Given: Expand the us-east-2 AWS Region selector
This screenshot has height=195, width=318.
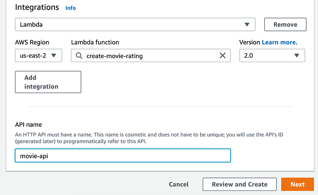Looking at the screenshot, I should (x=39, y=56).
